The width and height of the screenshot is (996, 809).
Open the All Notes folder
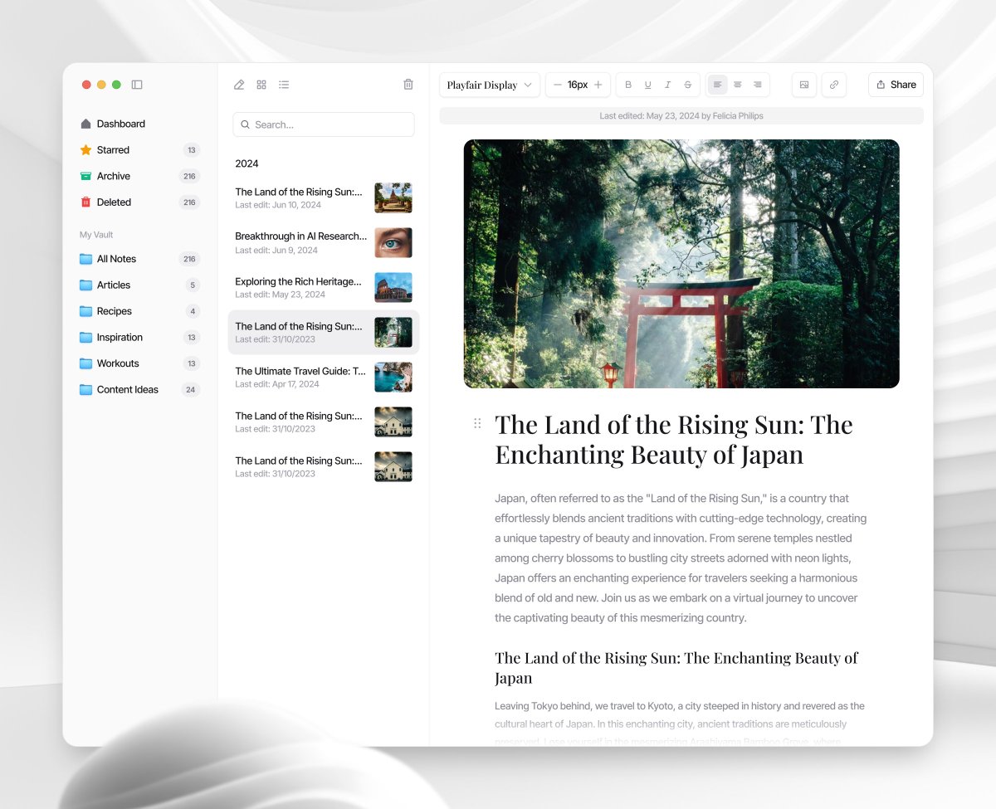pos(139,259)
